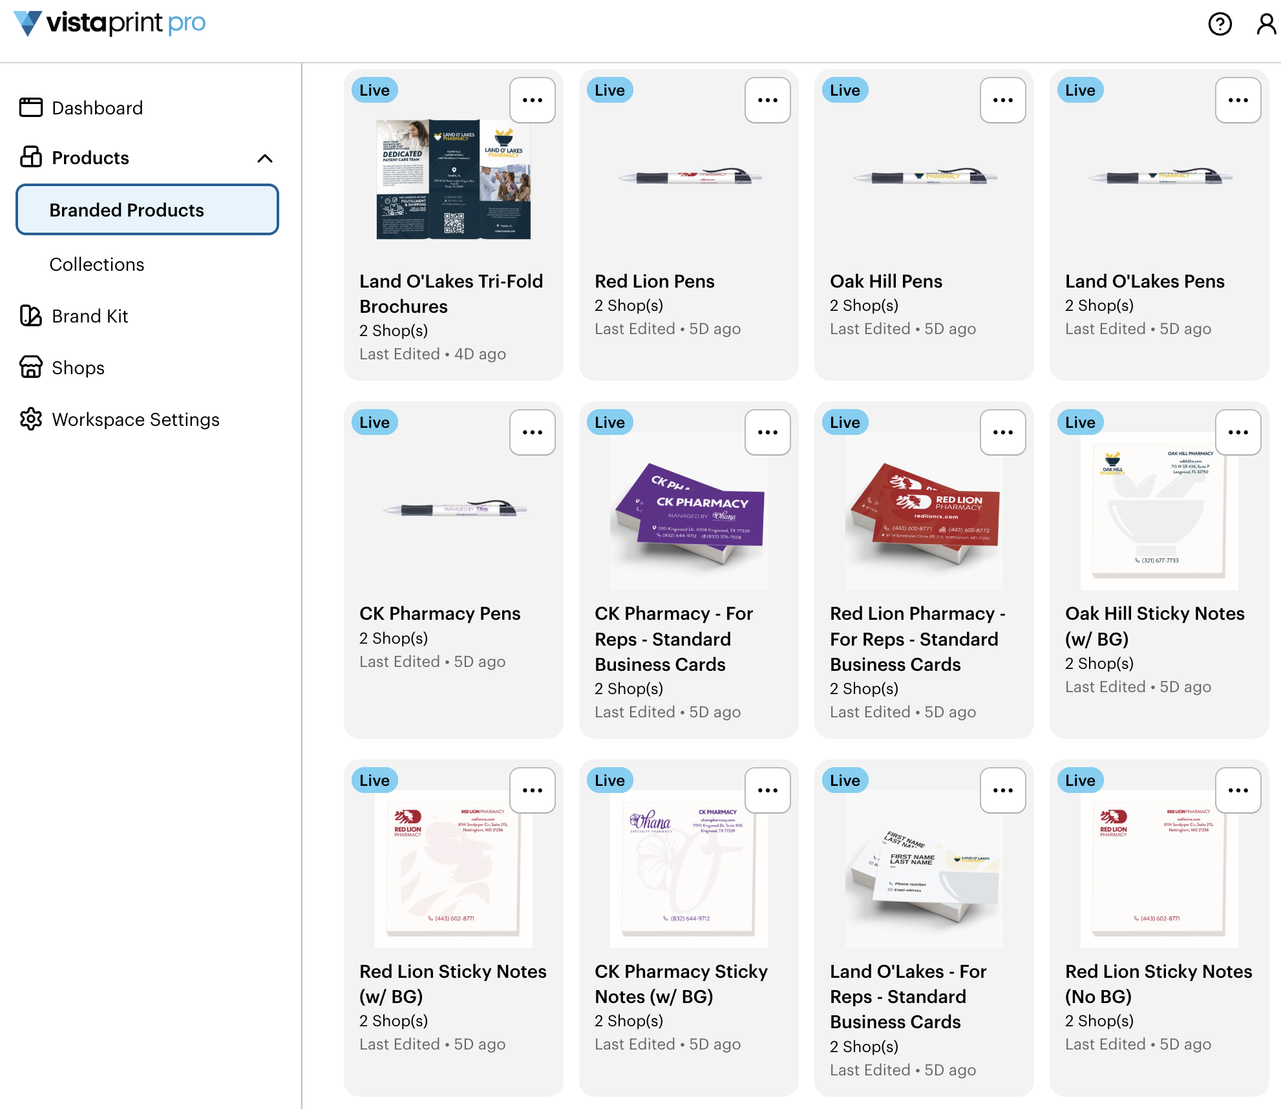
Task: Click the Oak Hill sticky note thumbnail
Action: point(1159,511)
